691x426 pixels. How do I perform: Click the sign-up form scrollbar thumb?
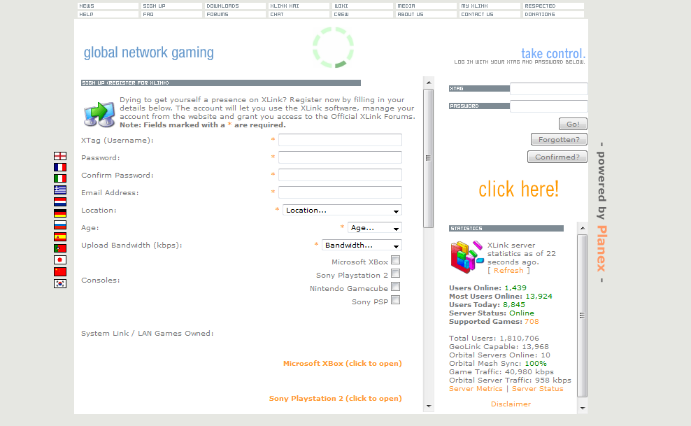(x=428, y=158)
